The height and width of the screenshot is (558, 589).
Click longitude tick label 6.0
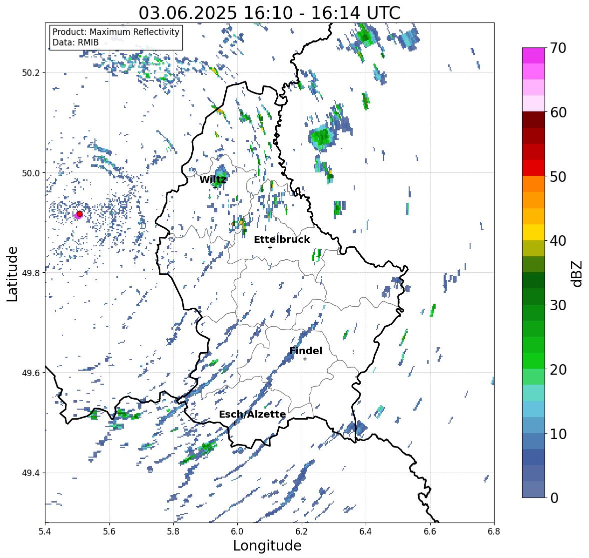(237, 532)
